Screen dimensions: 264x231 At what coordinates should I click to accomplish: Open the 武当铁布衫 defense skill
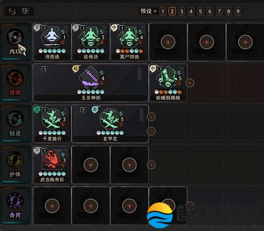tap(52, 165)
